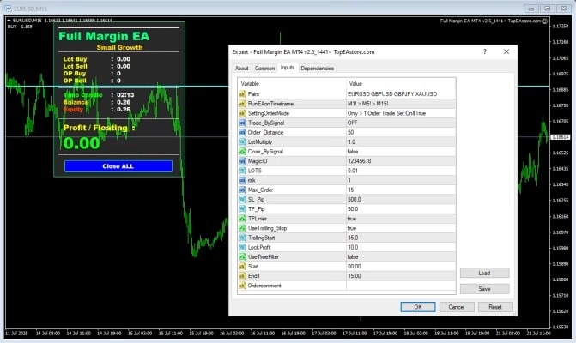Image resolution: width=576 pixels, height=343 pixels.
Task: Click the help question mark in dialog title
Action: (x=485, y=51)
